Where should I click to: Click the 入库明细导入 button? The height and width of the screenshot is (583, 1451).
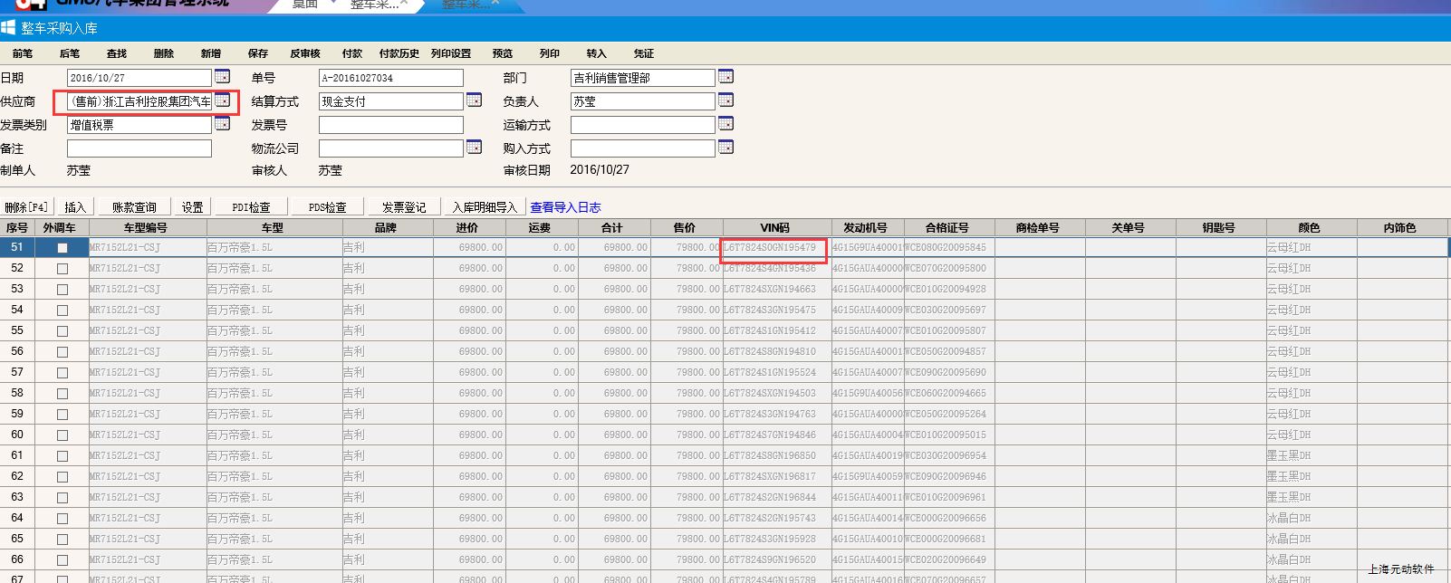pos(485,207)
